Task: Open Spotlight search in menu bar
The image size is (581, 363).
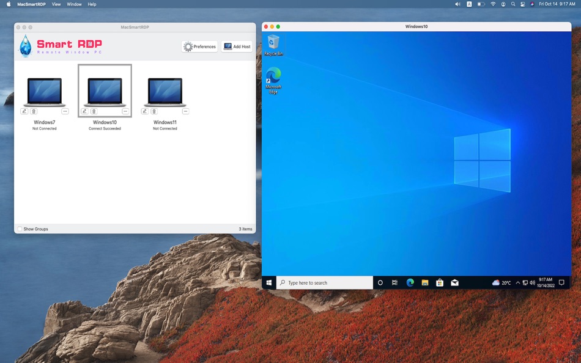Action: (x=513, y=4)
